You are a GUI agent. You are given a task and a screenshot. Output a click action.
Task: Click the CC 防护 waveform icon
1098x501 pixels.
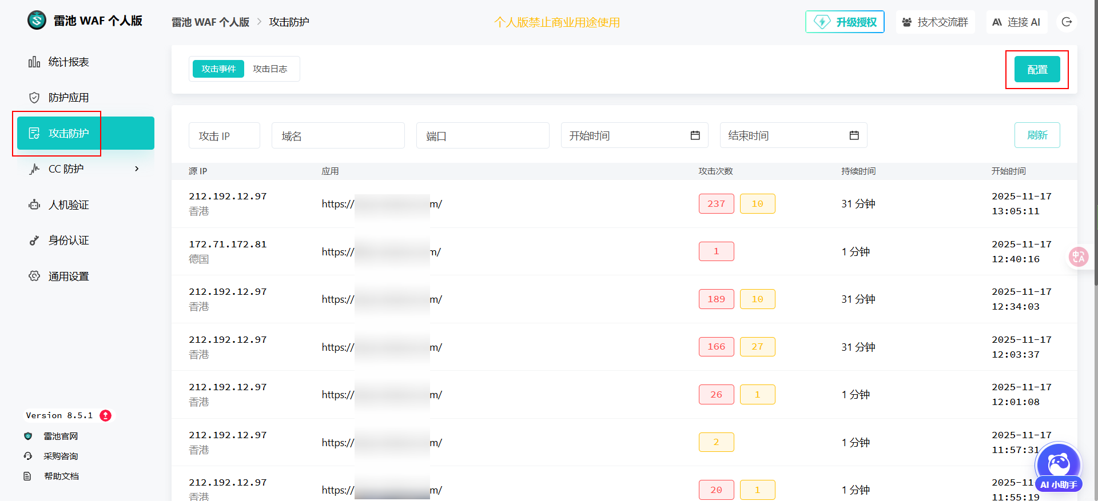tap(34, 169)
